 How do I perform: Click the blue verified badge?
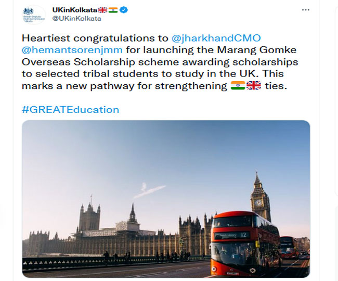pos(124,9)
